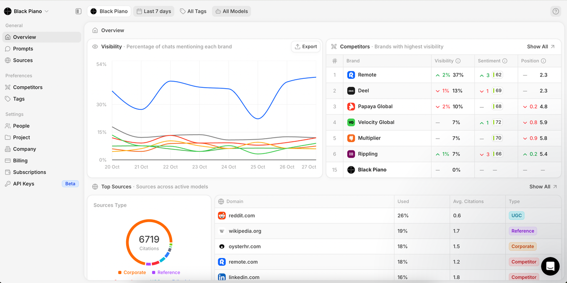Click the Beta badge next to API Keys
Viewport: 567px width, 283px height.
pyautogui.click(x=70, y=184)
